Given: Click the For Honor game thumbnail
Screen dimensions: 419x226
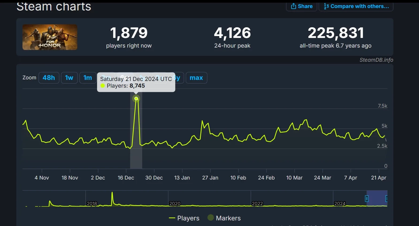Looking at the screenshot, I should [x=50, y=37].
